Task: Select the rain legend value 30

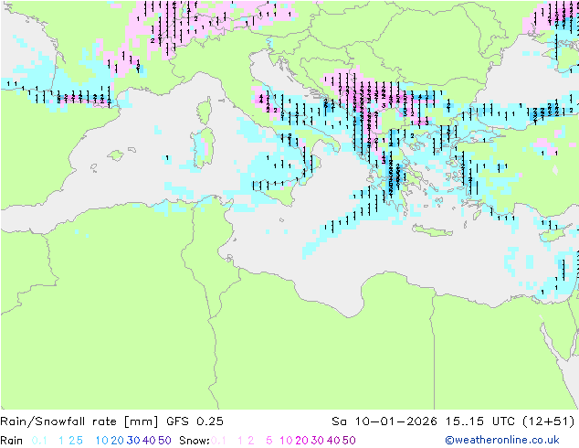Action: [133, 441]
